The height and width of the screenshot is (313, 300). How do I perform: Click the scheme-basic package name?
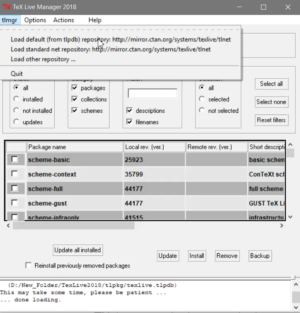click(49, 160)
